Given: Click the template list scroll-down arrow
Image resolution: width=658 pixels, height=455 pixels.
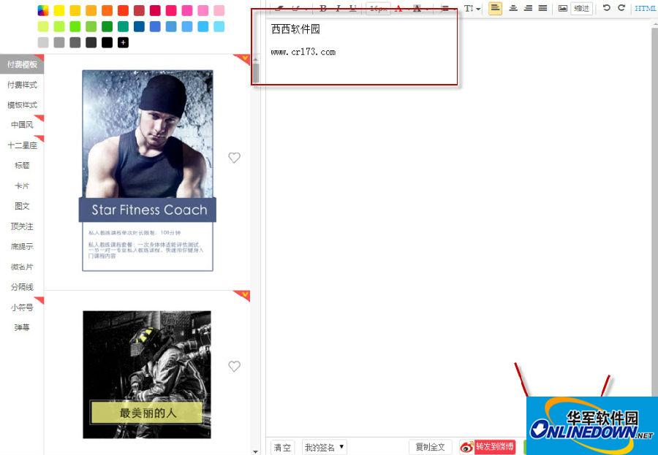Looking at the screenshot, I should point(256,451).
